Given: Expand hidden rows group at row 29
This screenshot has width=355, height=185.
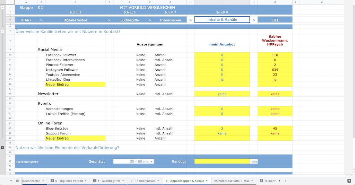Looking at the screenshot, I should (x=2, y=148).
